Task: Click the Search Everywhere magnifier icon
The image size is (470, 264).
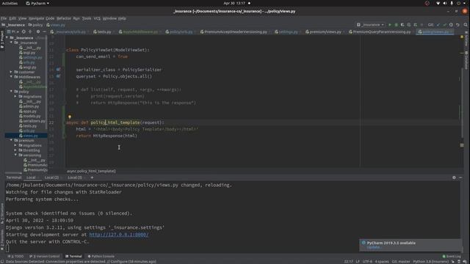Action: (466, 25)
